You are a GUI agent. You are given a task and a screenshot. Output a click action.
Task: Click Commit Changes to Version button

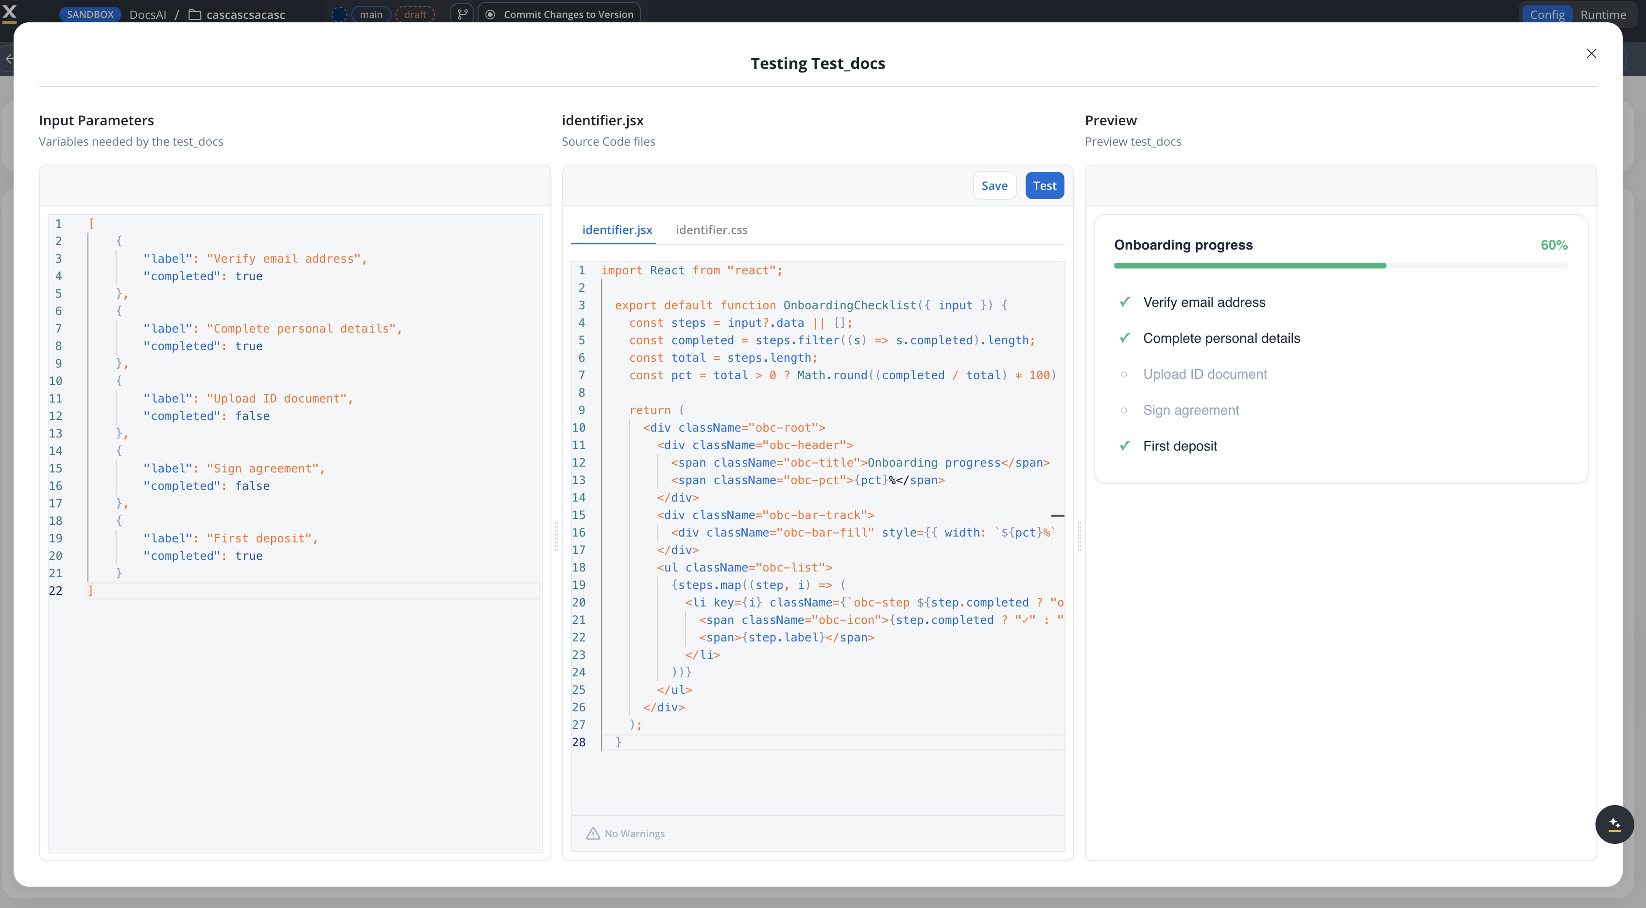560,14
